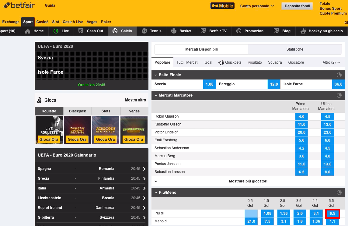The image size is (348, 226).
Task: Select the Blackjack games tab
Action: 78,111
